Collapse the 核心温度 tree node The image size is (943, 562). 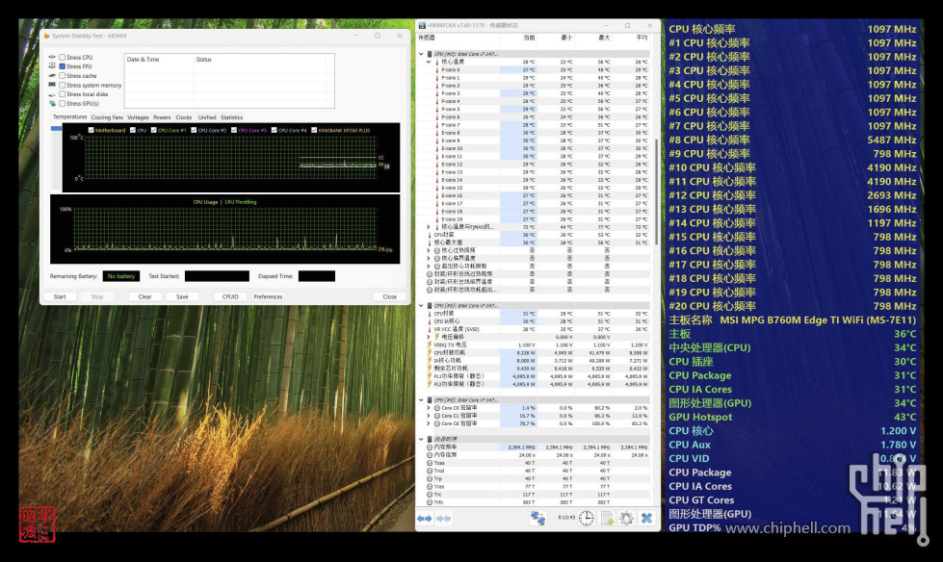[429, 62]
